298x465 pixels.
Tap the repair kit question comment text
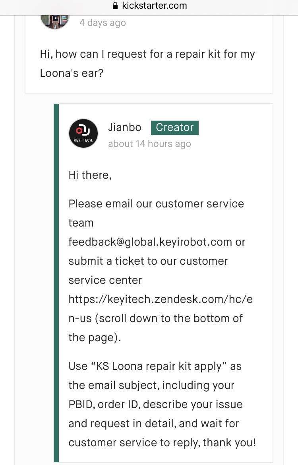(x=147, y=54)
